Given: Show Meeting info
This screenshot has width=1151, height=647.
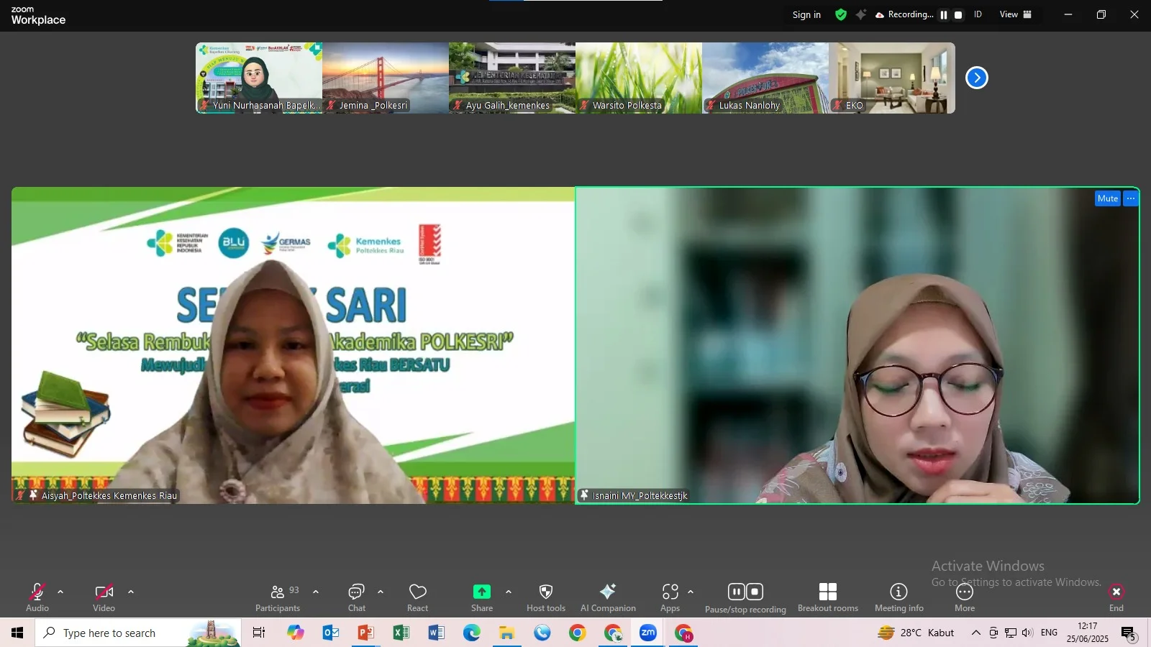Looking at the screenshot, I should [x=898, y=597].
